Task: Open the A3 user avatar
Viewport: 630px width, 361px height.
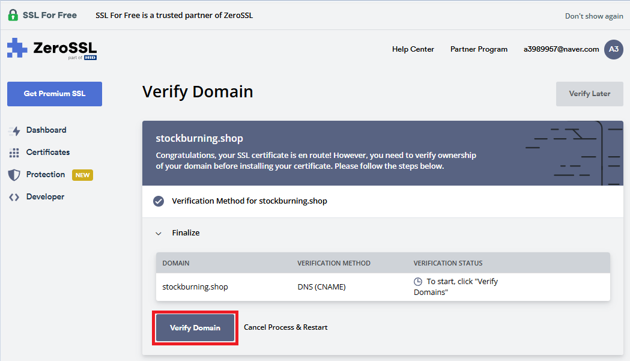Action: click(614, 49)
